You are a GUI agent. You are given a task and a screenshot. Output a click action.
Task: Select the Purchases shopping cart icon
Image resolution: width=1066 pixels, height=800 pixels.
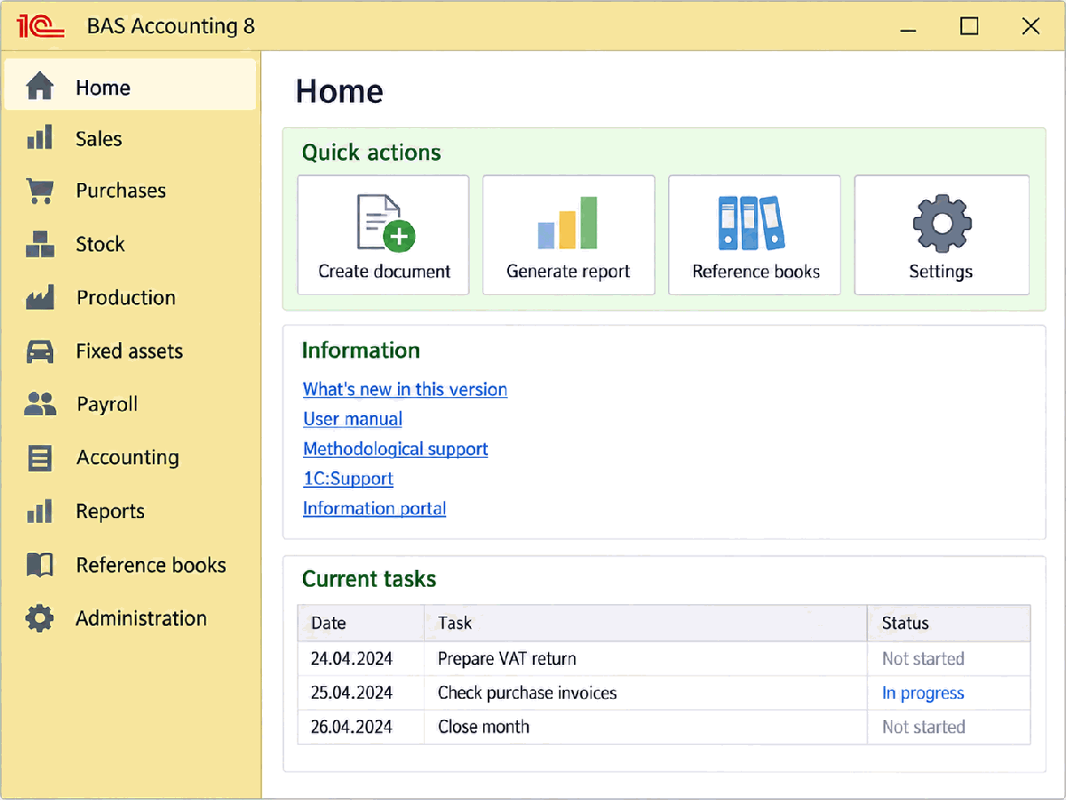[x=40, y=191]
